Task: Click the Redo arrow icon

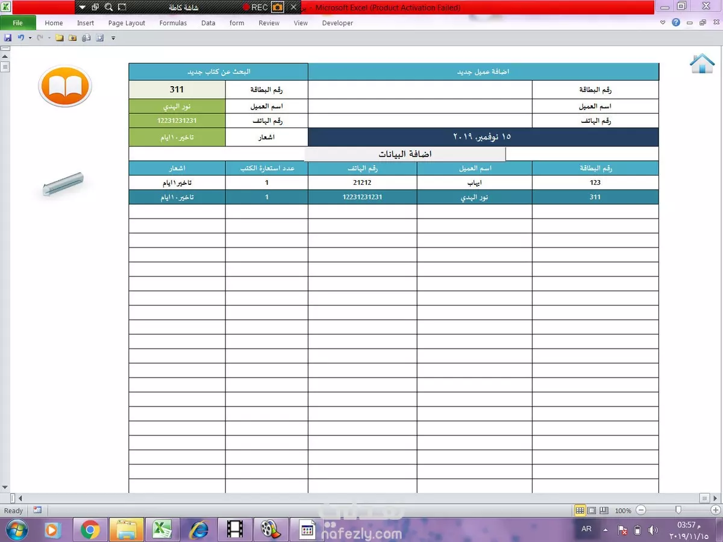Action: (x=40, y=37)
